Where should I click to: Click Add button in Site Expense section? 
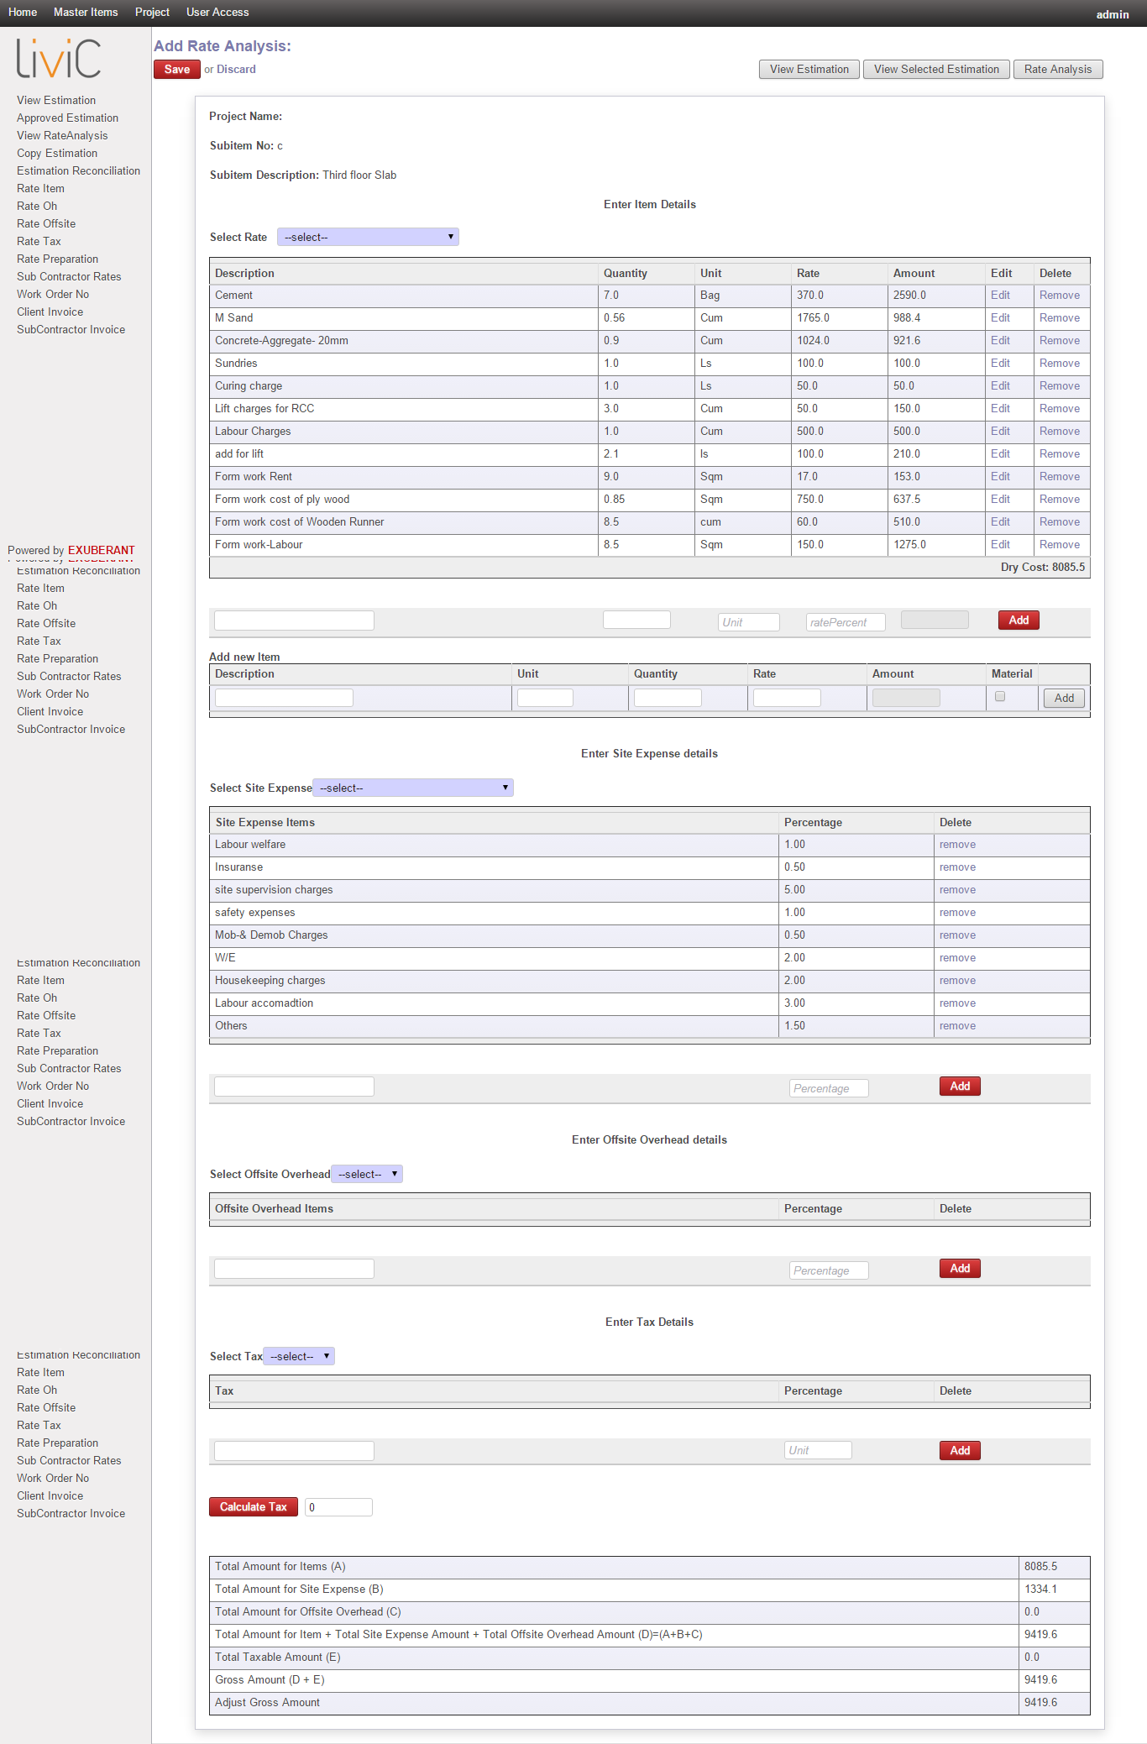click(x=960, y=1086)
